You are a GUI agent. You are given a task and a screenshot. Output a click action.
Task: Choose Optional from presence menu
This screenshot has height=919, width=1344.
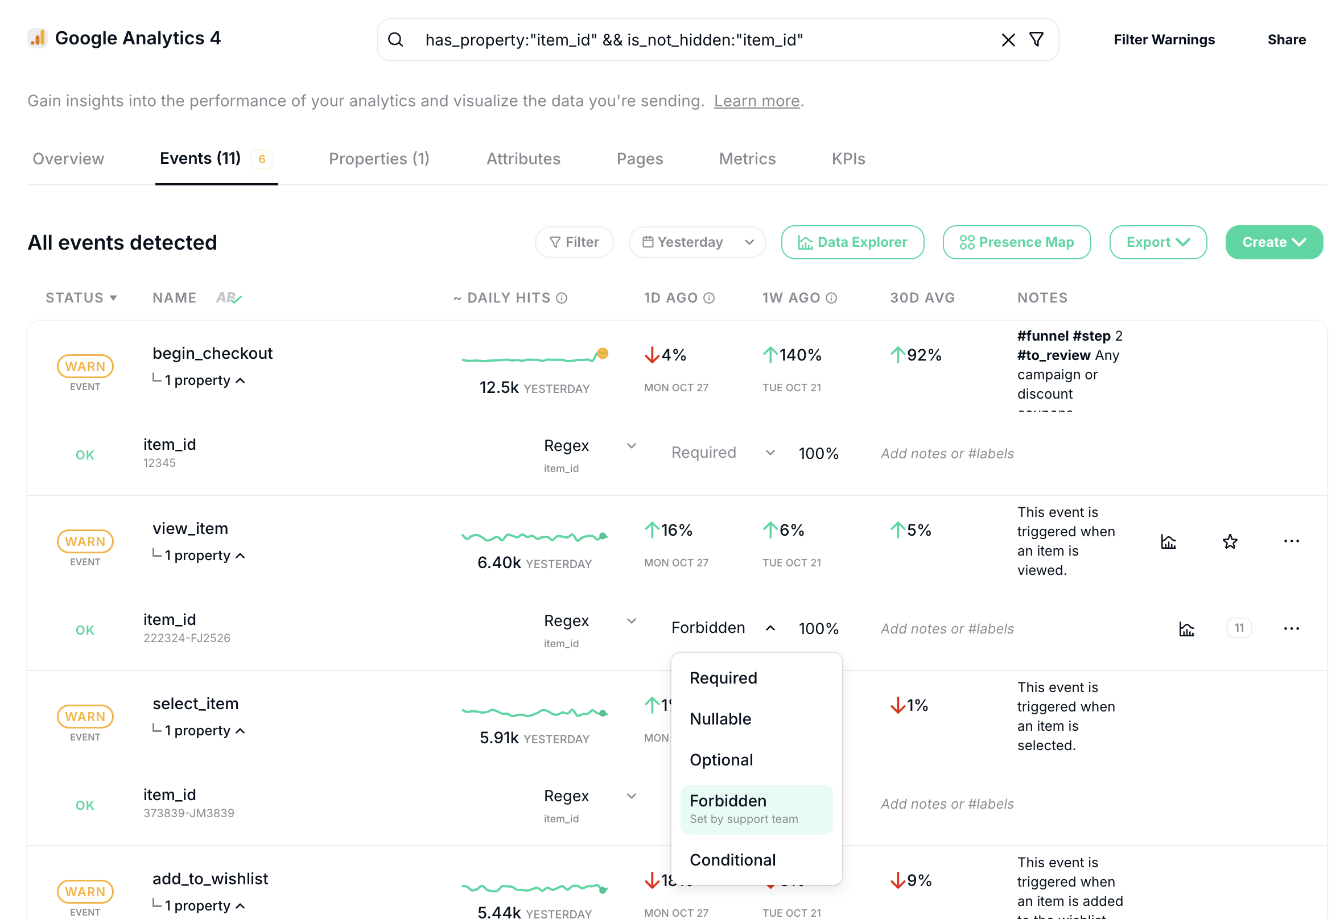(x=721, y=759)
